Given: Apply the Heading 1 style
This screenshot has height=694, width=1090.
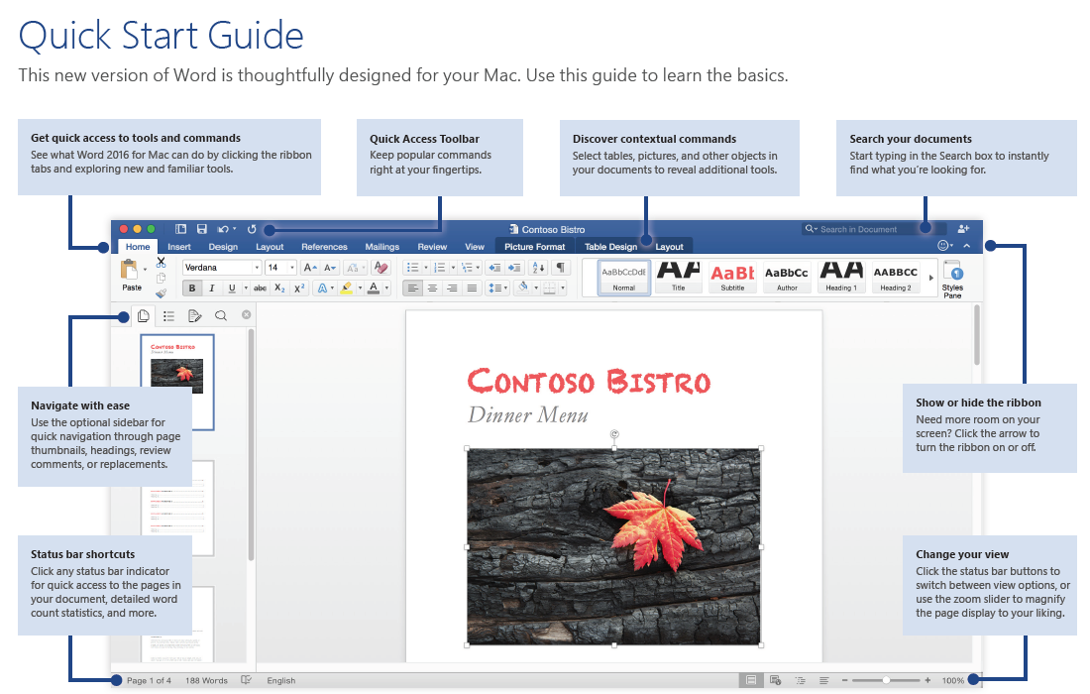Looking at the screenshot, I should click(841, 278).
